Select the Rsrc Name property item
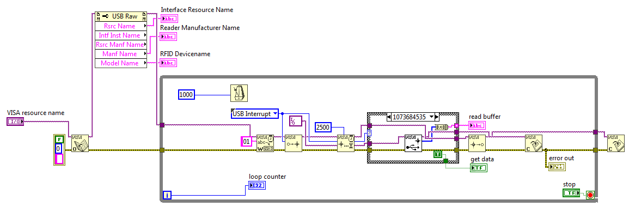629x206 pixels. (121, 26)
